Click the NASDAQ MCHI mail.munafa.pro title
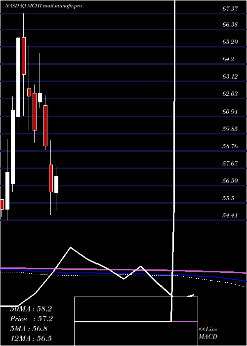The width and height of the screenshot is (247, 346). pyautogui.click(x=43, y=6)
